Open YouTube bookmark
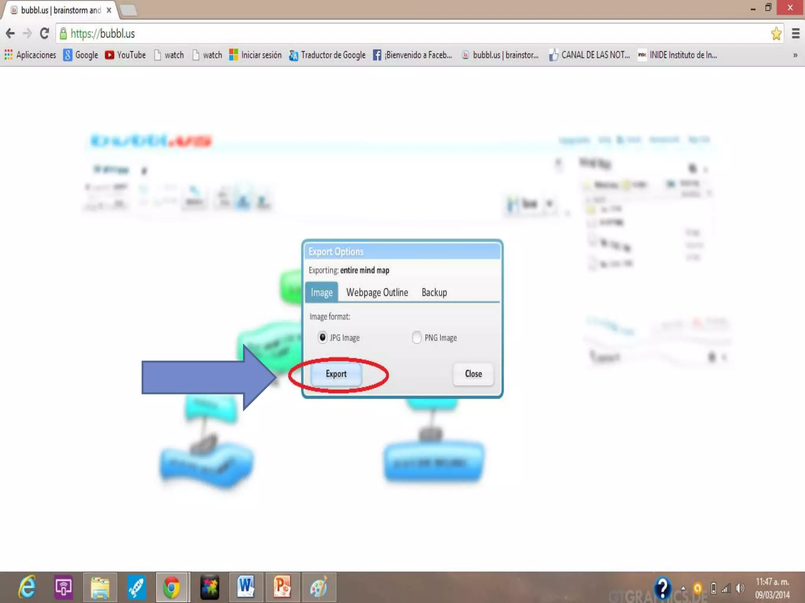The height and width of the screenshot is (603, 805). [125, 55]
